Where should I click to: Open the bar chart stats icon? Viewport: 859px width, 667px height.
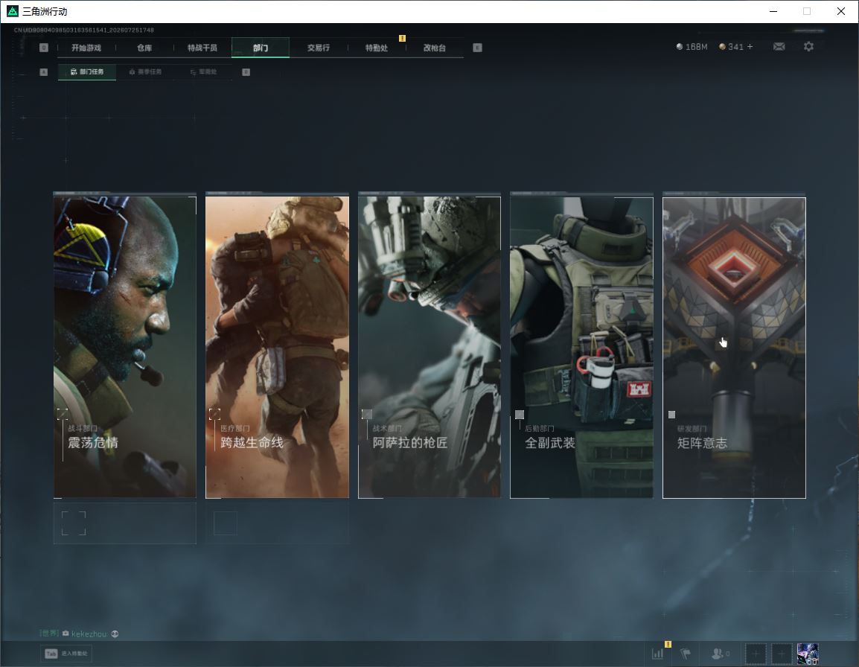pos(657,654)
